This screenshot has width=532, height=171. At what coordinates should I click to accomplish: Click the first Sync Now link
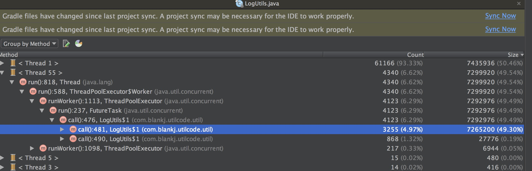tap(500, 16)
